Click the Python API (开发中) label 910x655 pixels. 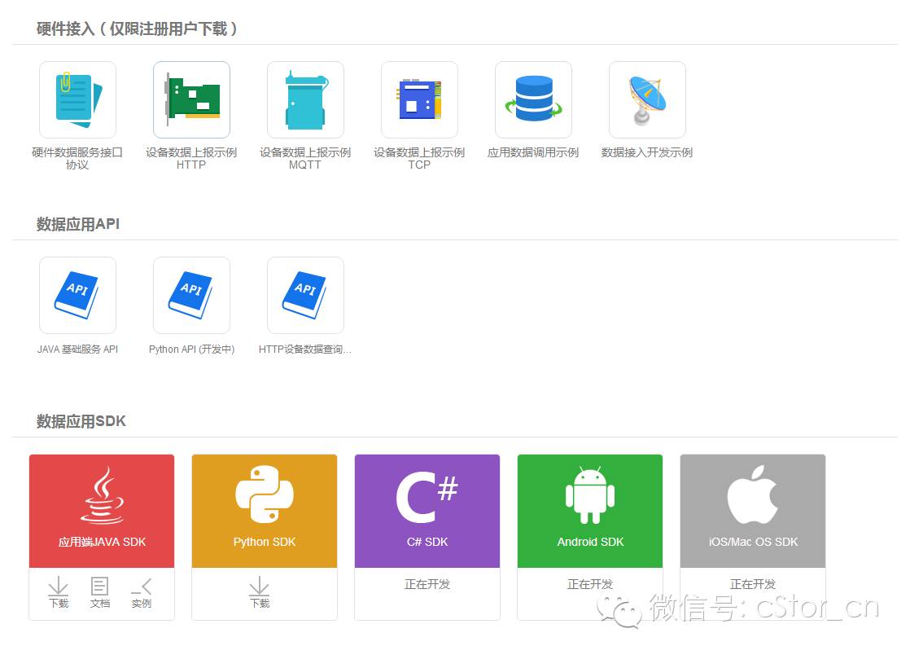[x=191, y=349]
